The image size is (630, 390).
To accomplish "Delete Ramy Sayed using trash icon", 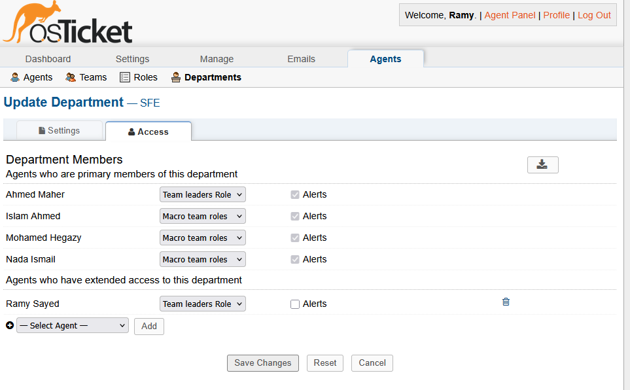I will click(x=506, y=302).
